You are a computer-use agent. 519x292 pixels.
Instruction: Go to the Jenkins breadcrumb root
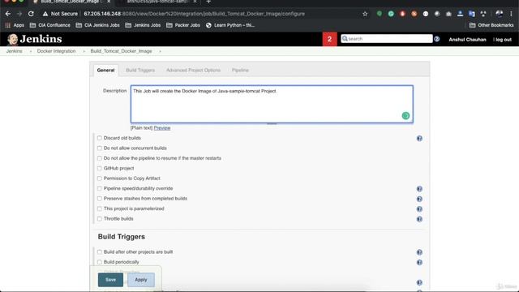15,51
